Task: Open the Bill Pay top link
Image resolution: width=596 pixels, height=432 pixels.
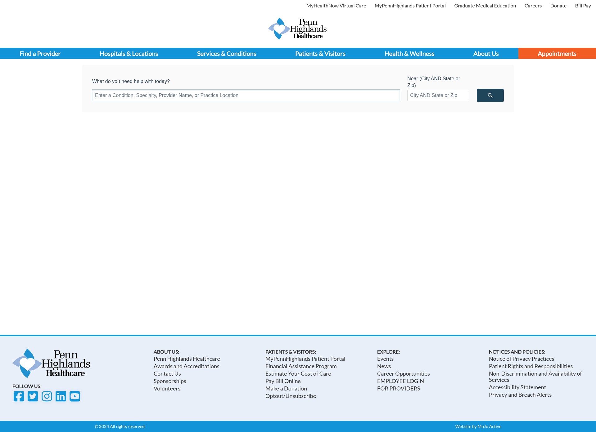Action: (x=583, y=6)
